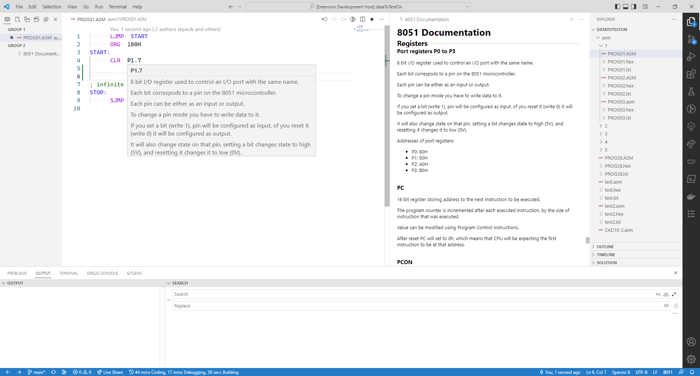
Task: Open the File menu
Action: pos(19,7)
